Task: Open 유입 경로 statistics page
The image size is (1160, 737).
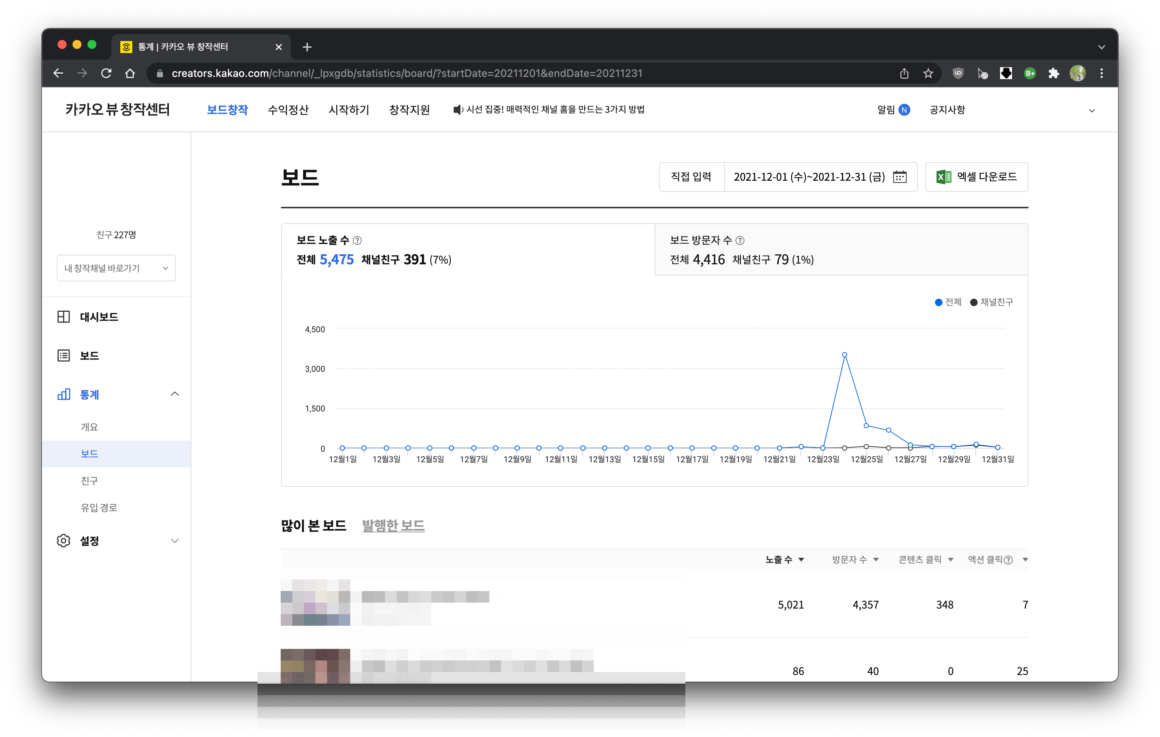Action: click(x=99, y=507)
